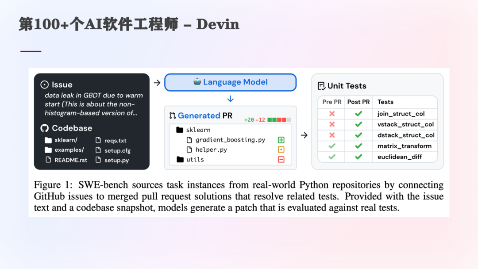Click red minus icon for utils
This screenshot has height=269, width=478.
point(281,159)
